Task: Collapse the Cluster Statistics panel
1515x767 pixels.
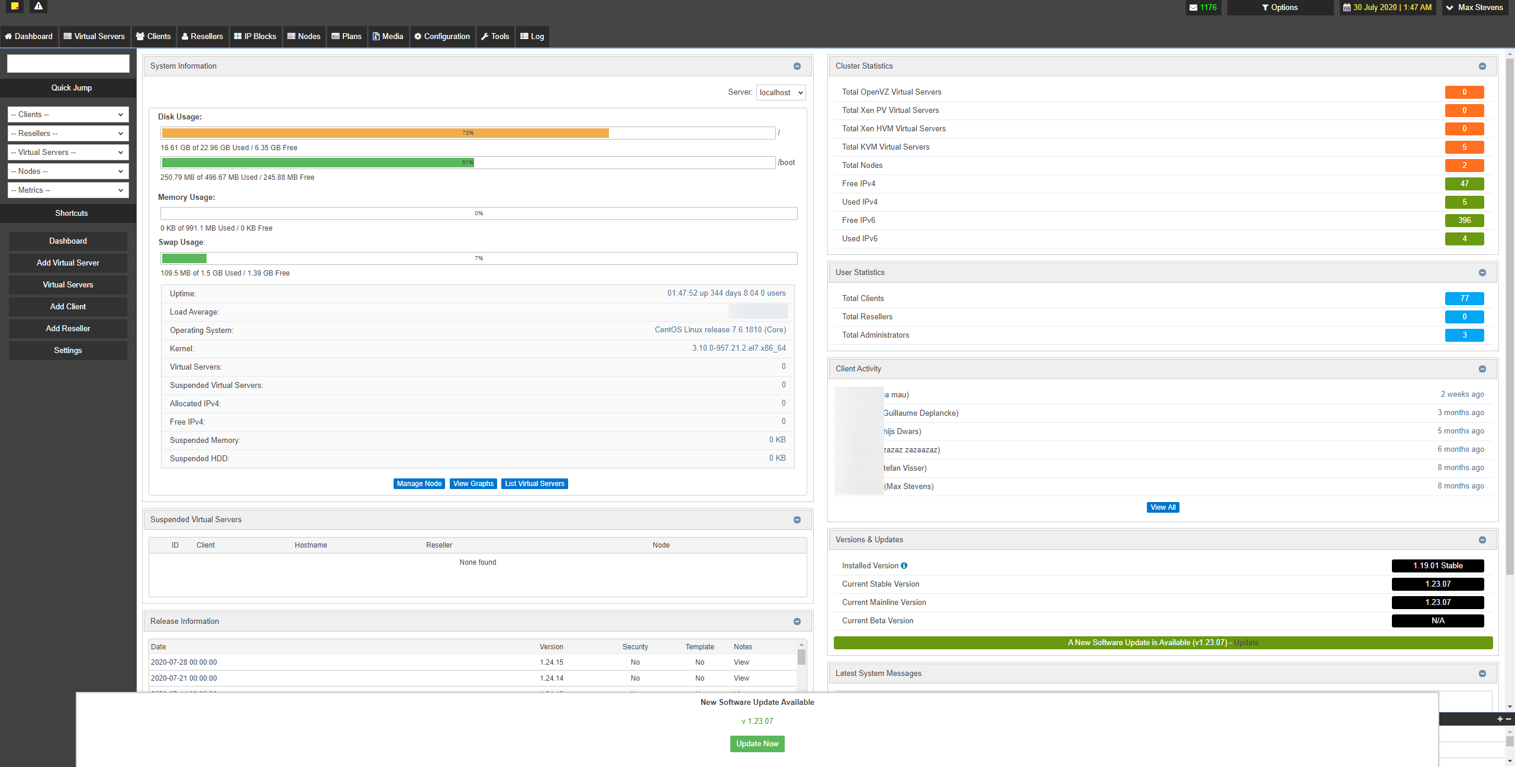Action: pos(1482,66)
